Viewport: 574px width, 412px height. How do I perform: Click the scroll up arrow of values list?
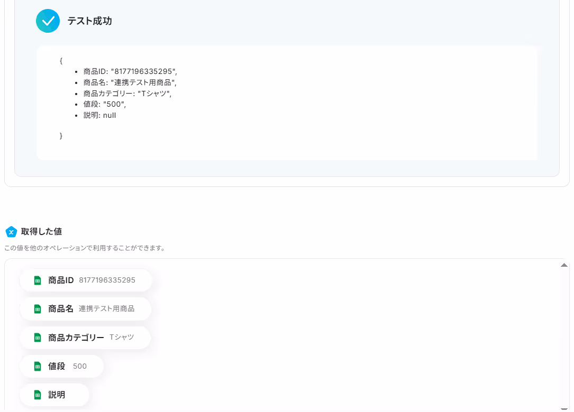point(564,265)
